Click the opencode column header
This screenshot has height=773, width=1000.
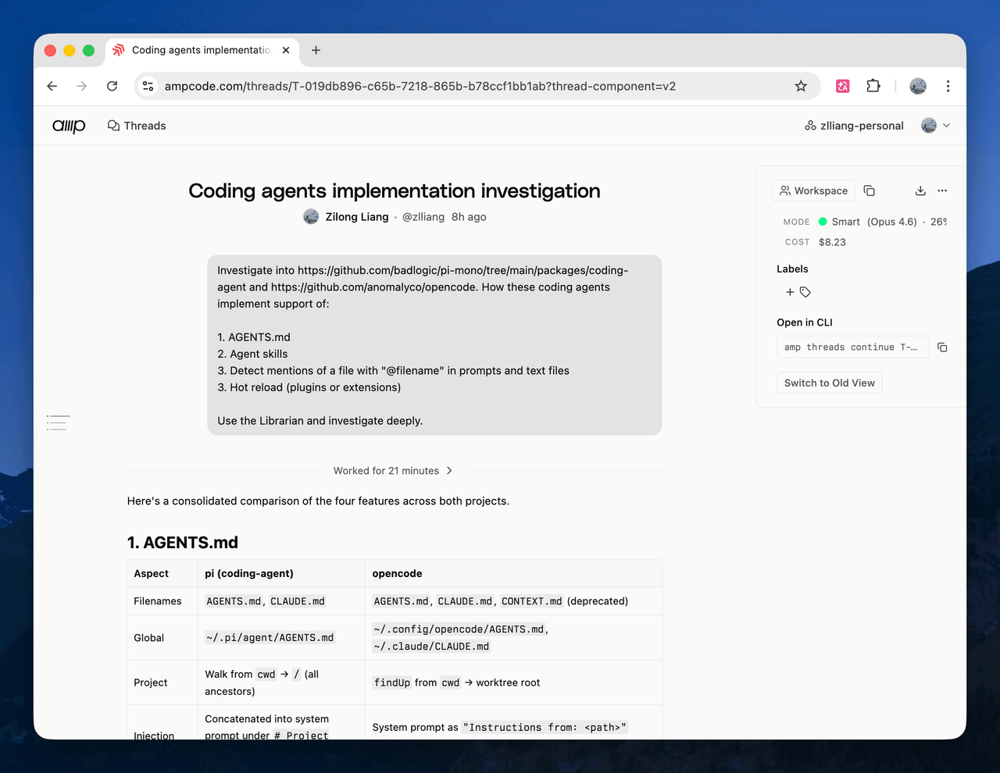[x=398, y=573]
